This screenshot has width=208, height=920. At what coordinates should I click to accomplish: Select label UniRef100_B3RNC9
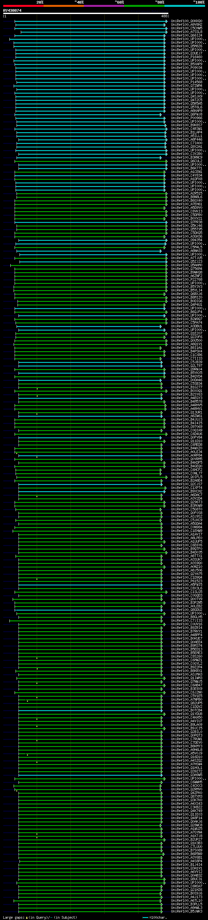[187, 158]
